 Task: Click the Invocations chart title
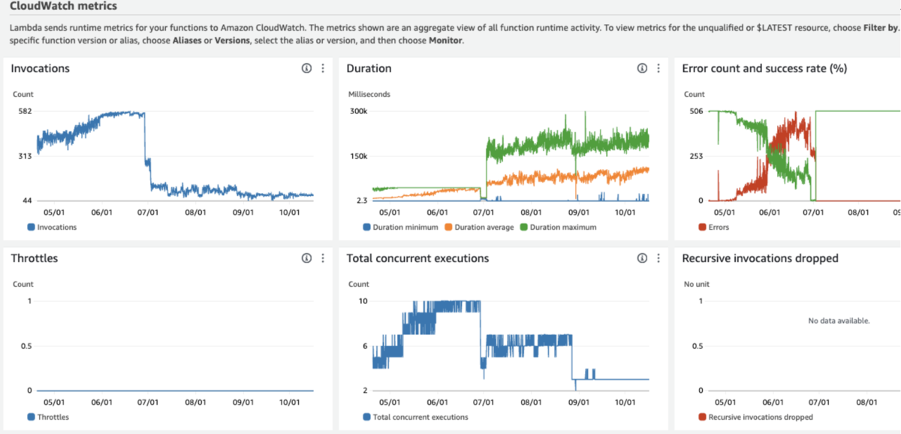pos(41,68)
